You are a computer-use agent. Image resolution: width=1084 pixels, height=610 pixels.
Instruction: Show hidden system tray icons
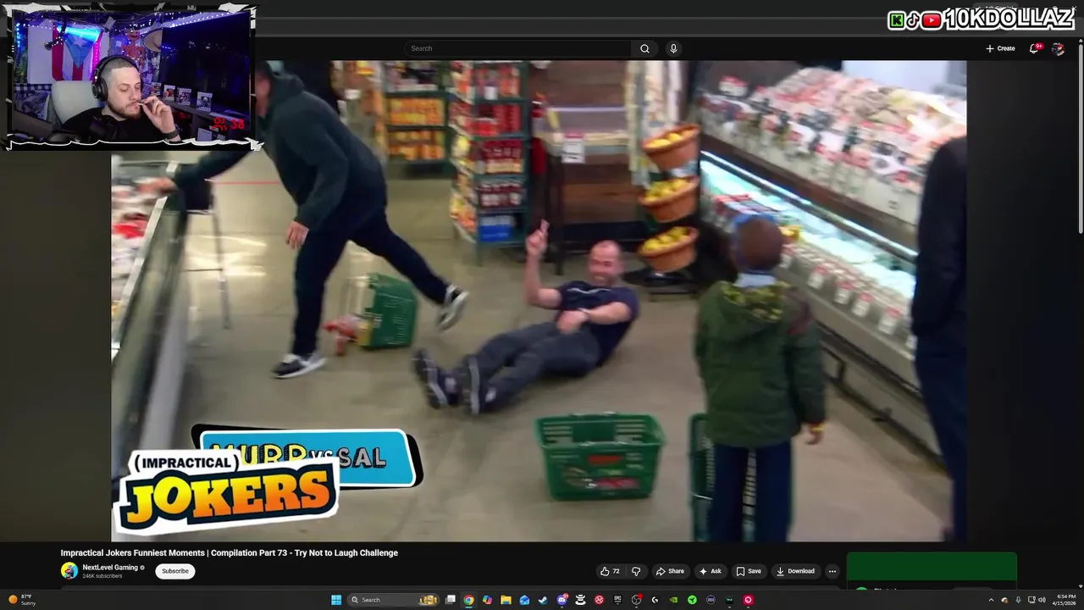click(x=992, y=600)
